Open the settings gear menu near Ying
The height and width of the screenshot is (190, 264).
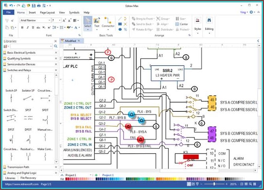pyautogui.click(x=252, y=12)
